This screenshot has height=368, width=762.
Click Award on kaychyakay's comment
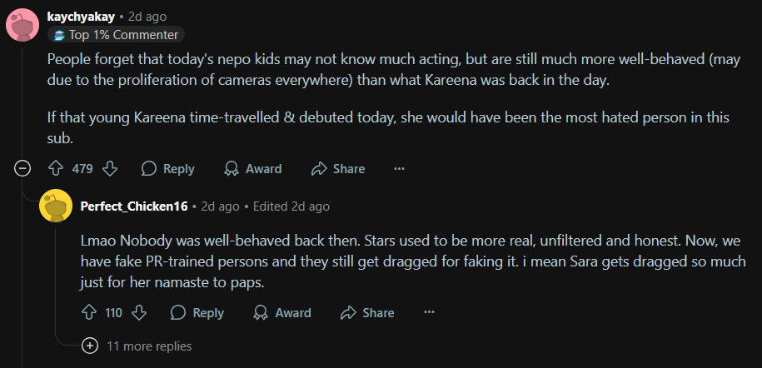253,168
